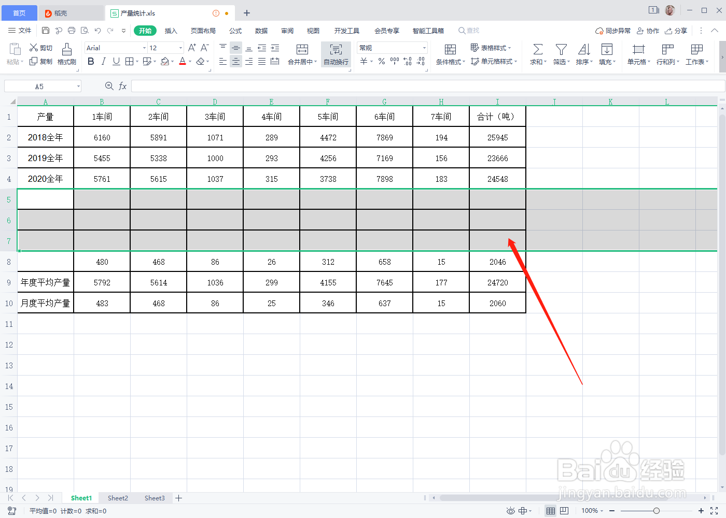Switch to normal grid view in status bar
This screenshot has width=726, height=518.
tap(551, 511)
